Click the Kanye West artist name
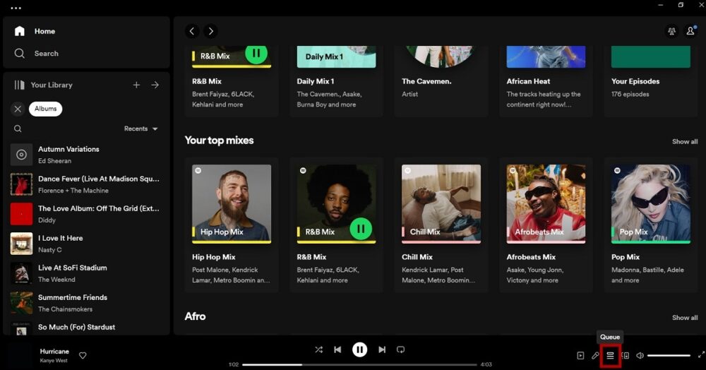This screenshot has height=370, width=706. pyautogui.click(x=54, y=361)
